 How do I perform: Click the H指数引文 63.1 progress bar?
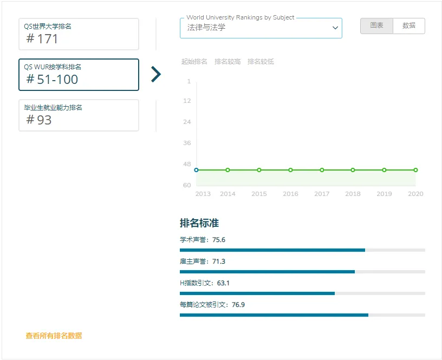pos(302,293)
